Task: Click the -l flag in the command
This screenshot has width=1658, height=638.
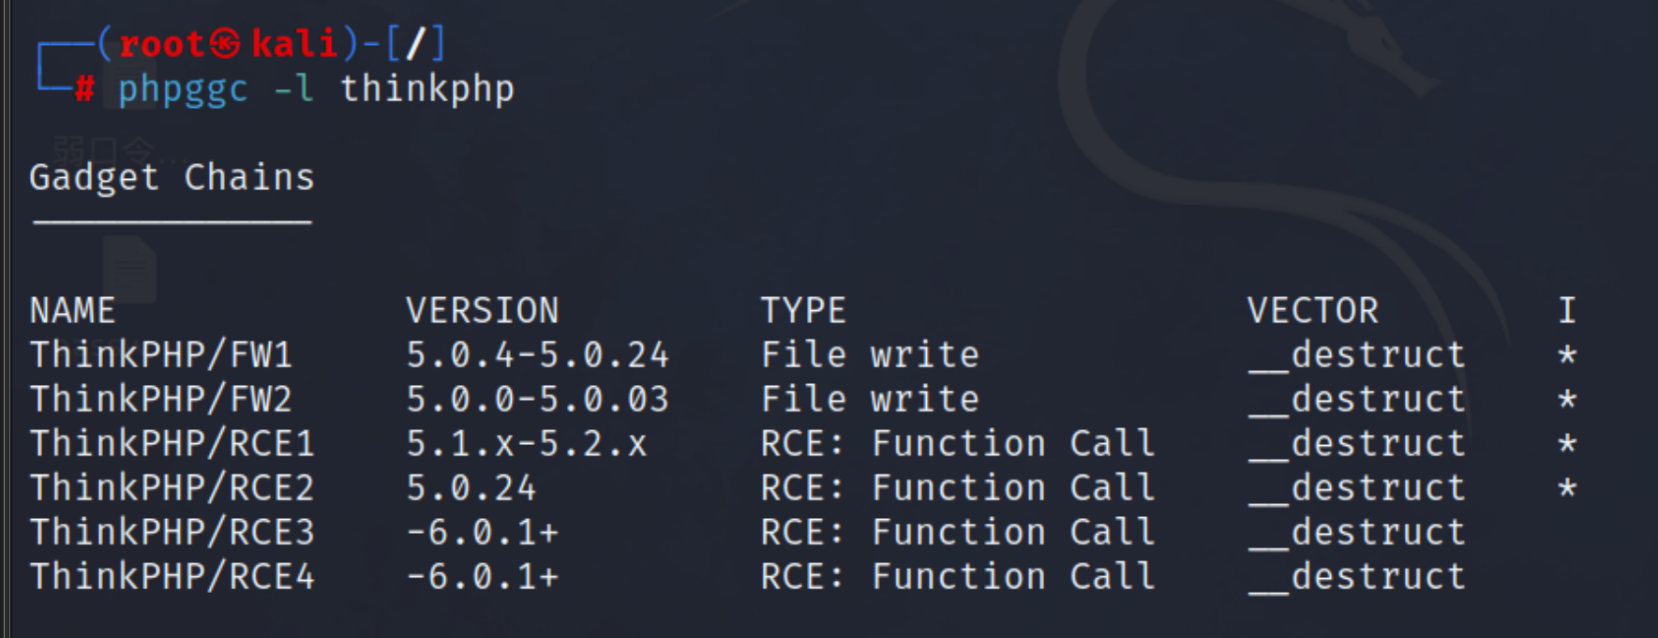Action: point(293,90)
